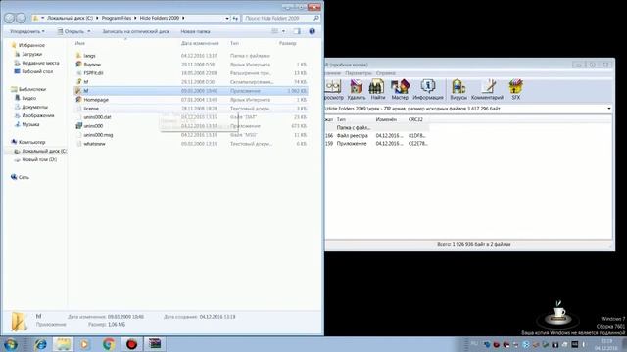627x352 pixels.
Task: Click the Explorer help question-mark icon
Action: pyautogui.click(x=312, y=31)
